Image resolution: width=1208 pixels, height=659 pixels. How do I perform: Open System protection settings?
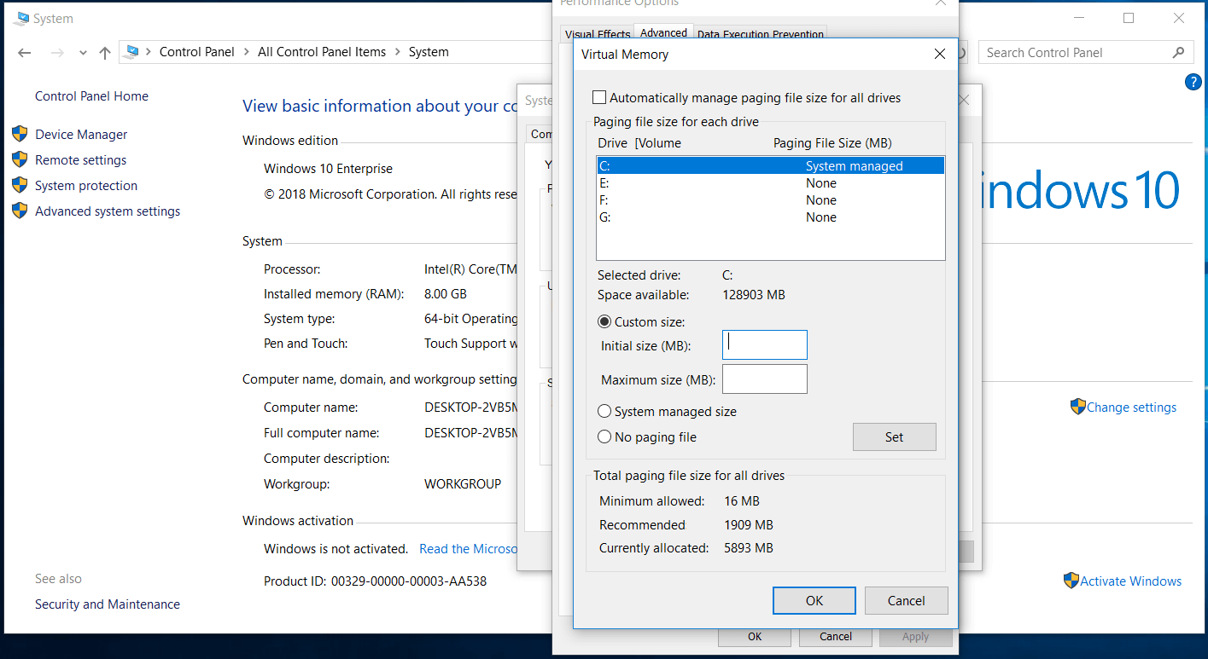pyautogui.click(x=85, y=185)
